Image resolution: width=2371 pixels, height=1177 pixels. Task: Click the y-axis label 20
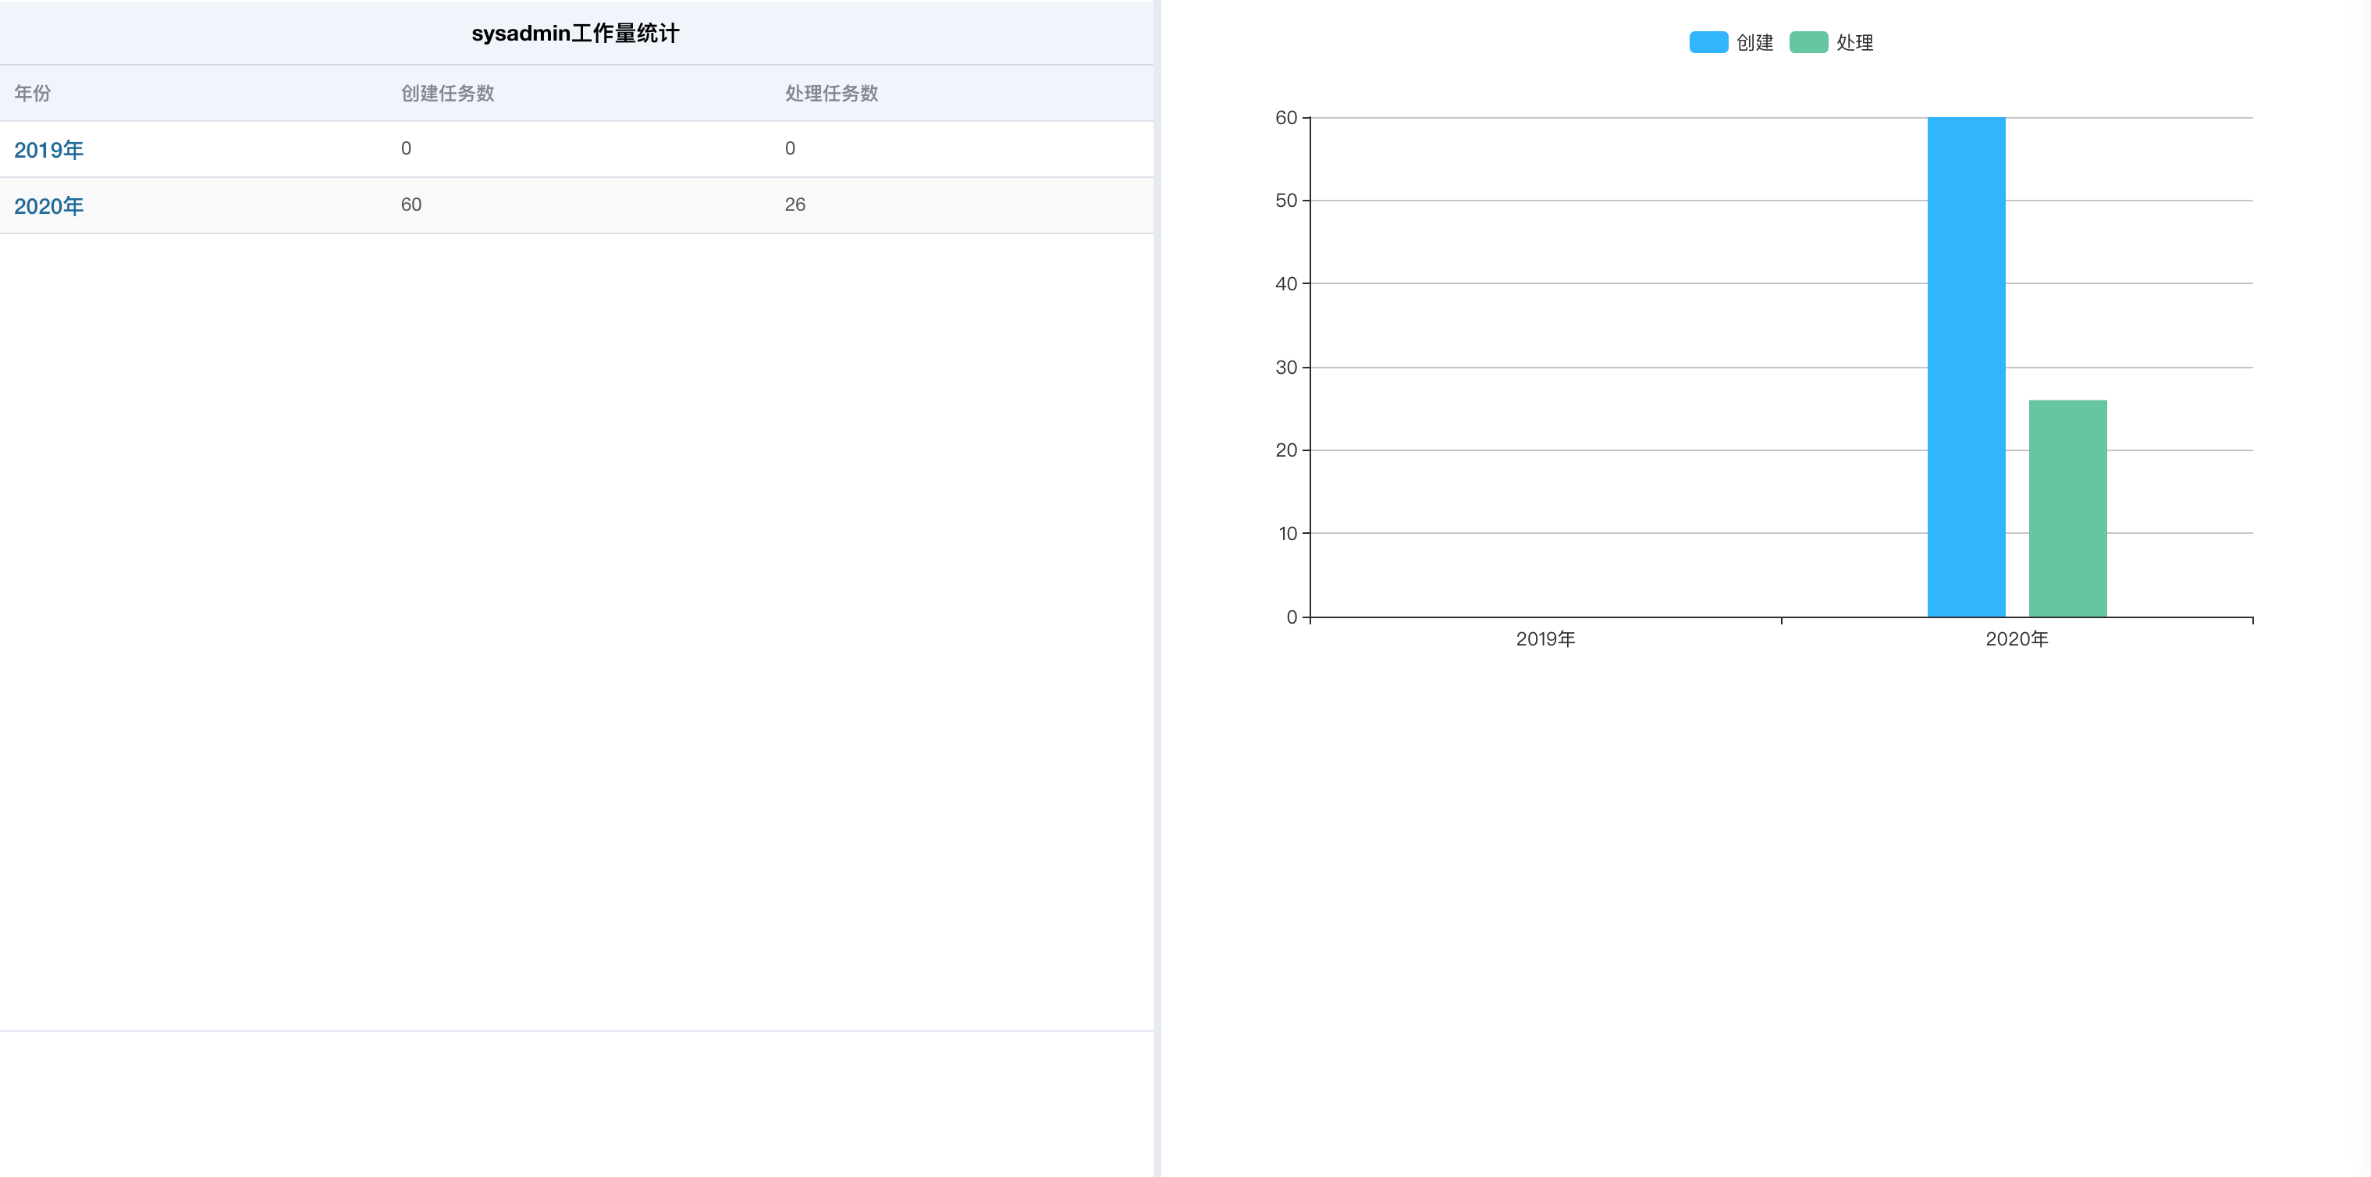(1286, 450)
